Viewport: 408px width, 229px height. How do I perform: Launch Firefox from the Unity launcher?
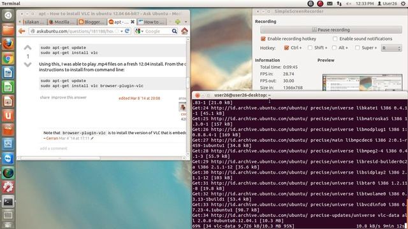point(8,44)
